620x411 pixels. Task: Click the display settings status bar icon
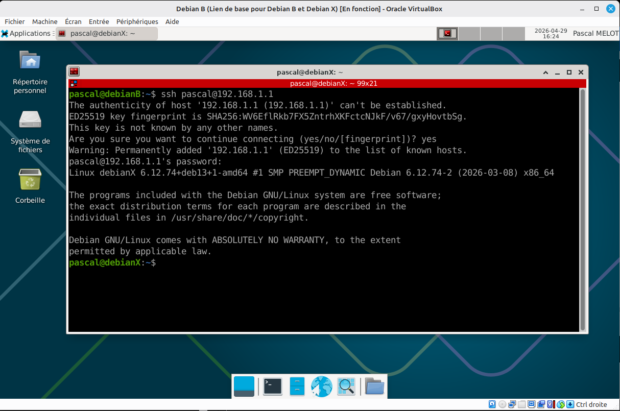pos(531,404)
